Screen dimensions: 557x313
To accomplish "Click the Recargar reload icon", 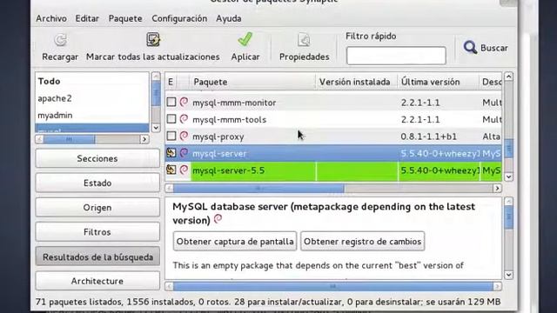I will (x=60, y=40).
